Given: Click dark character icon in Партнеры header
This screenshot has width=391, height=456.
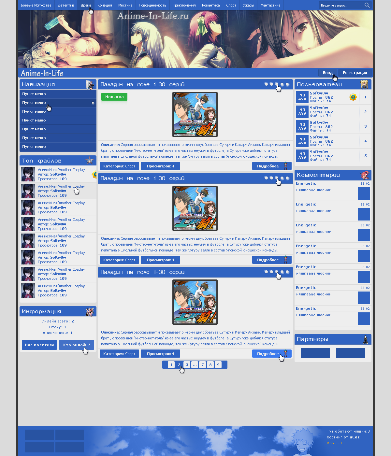Looking at the screenshot, I should [x=366, y=339].
